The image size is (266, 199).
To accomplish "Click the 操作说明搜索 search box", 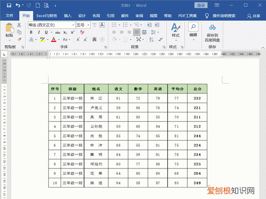I will point(224,16).
